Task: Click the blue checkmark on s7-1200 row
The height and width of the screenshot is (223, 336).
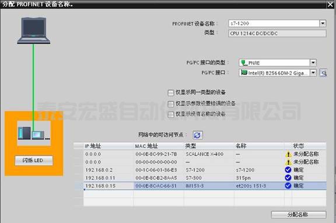Action: [288, 170]
